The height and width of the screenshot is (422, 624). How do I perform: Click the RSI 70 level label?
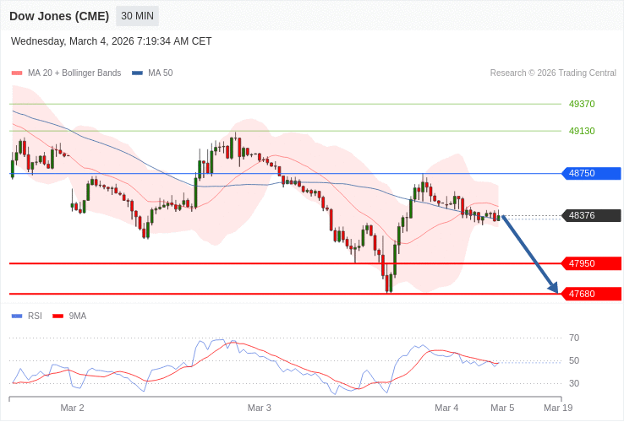coord(574,338)
